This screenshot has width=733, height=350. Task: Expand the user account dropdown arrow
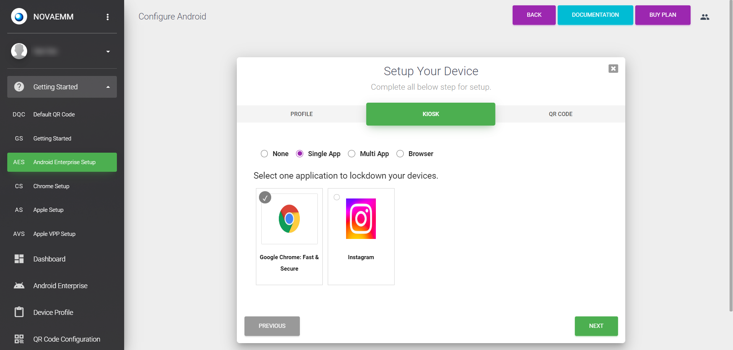point(108,52)
